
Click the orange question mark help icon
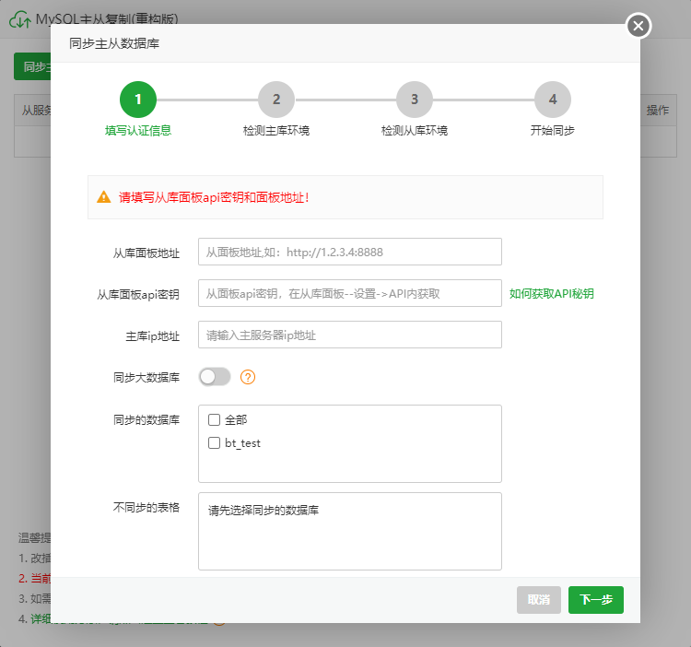pos(247,377)
